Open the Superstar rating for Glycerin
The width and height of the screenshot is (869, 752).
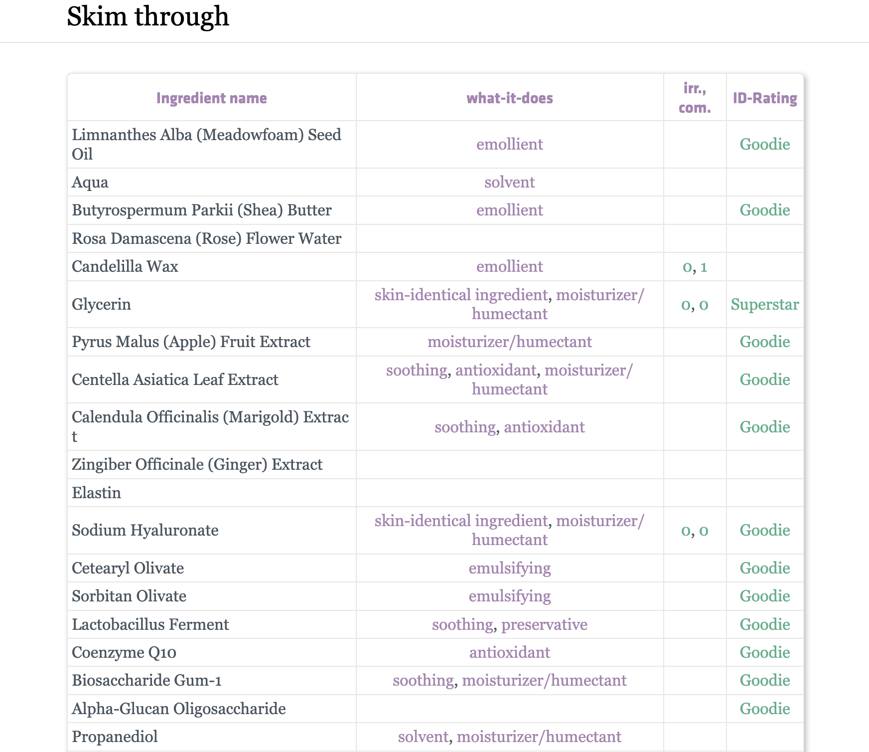click(764, 305)
